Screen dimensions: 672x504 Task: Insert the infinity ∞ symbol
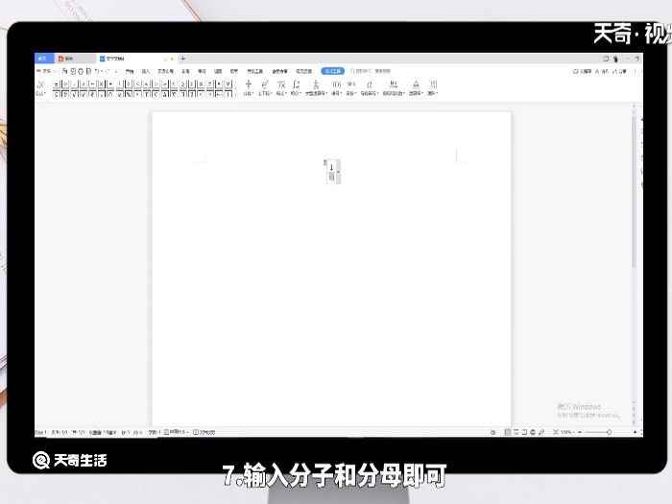[64, 84]
